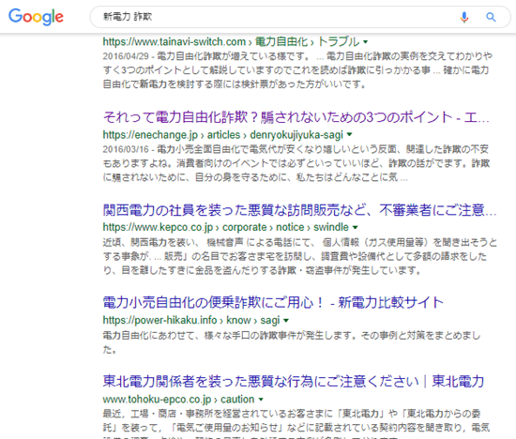Open the dropdown arrow next to the enechange.jp URL

click(350, 134)
